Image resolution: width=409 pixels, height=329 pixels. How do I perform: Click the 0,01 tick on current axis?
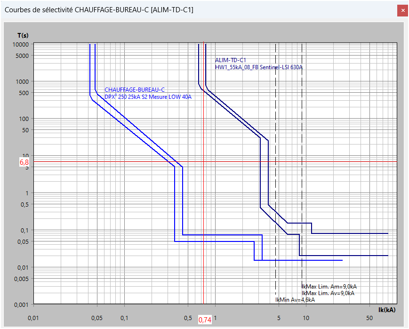(33, 318)
